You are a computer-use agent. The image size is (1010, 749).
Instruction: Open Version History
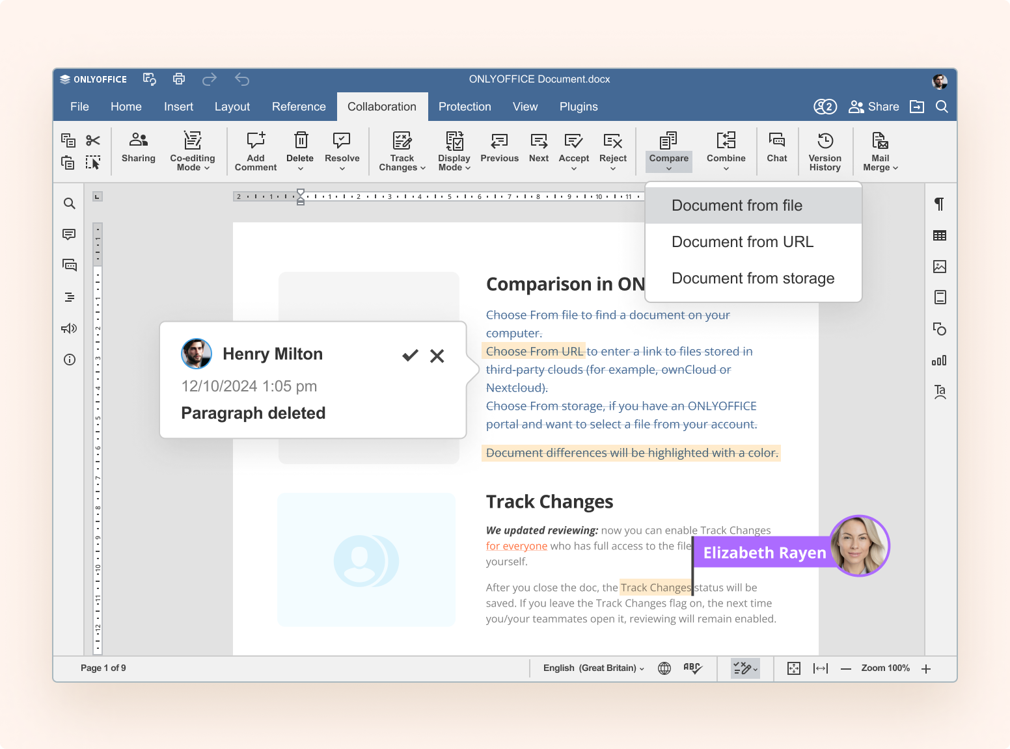click(825, 141)
